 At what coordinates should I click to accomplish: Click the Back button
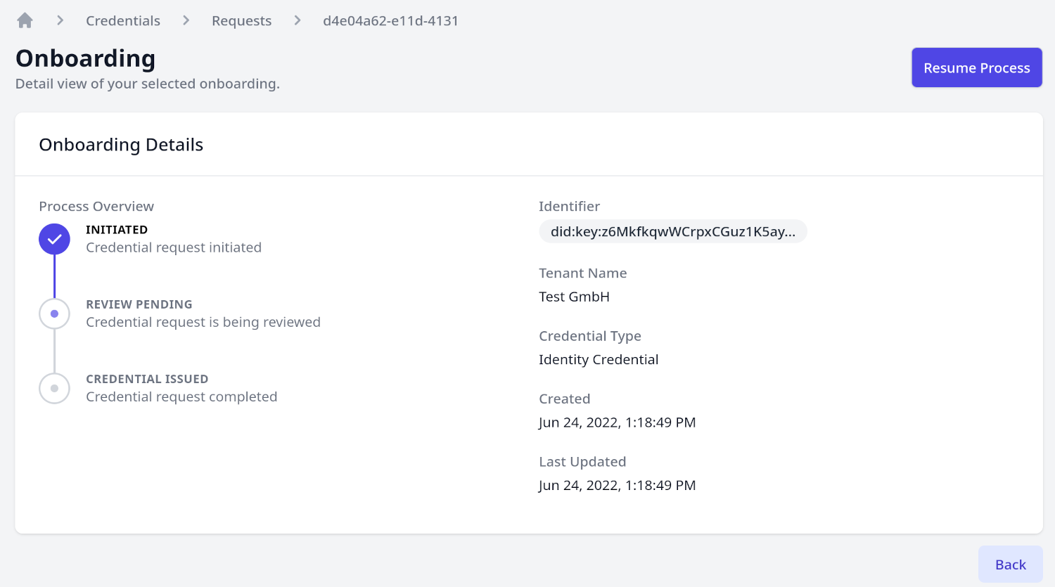pyautogui.click(x=1010, y=565)
